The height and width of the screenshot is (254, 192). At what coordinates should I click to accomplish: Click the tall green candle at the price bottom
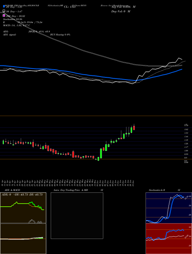click(x=101, y=153)
